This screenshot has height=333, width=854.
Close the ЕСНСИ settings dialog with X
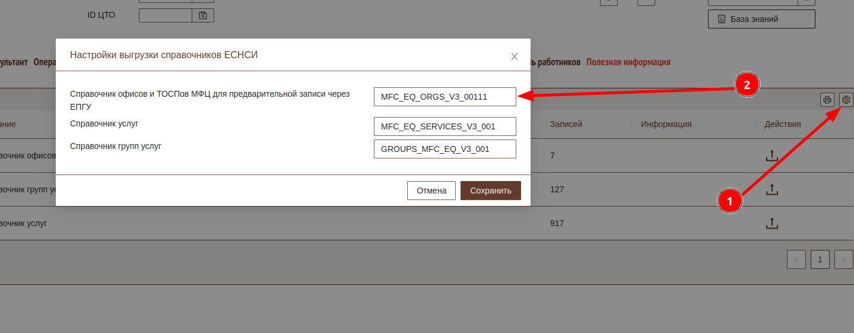point(515,56)
